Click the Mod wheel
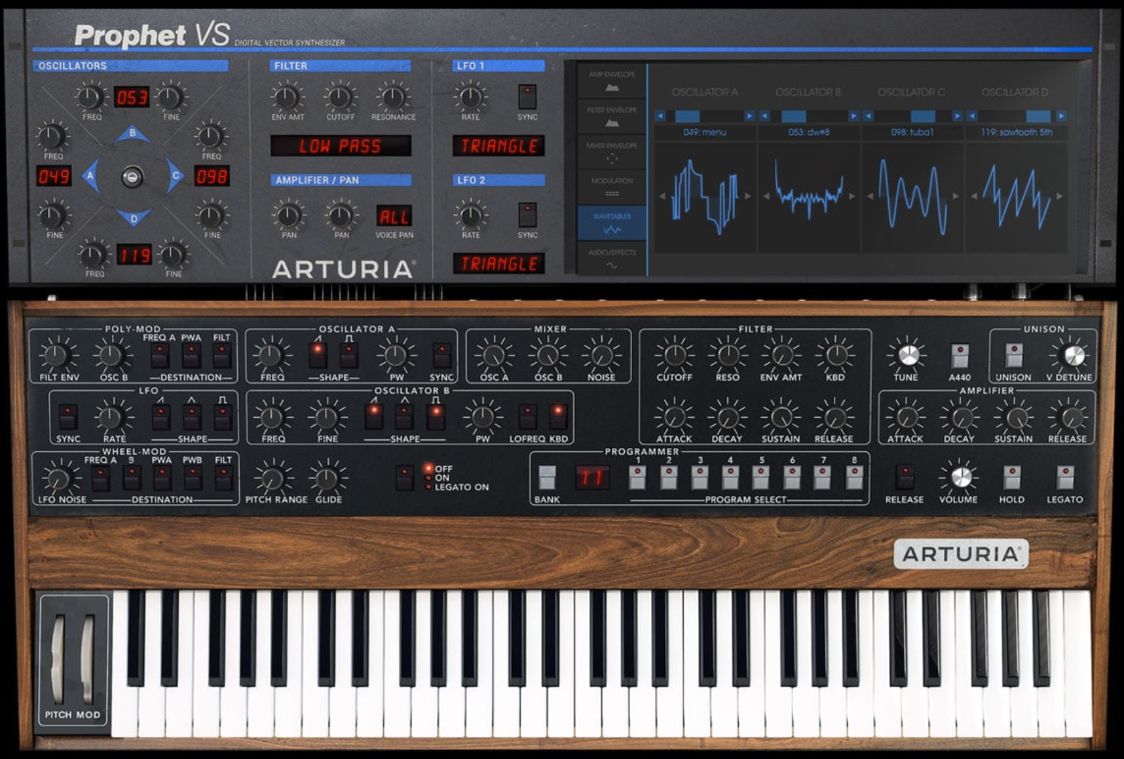Image resolution: width=1124 pixels, height=759 pixels. click(87, 659)
